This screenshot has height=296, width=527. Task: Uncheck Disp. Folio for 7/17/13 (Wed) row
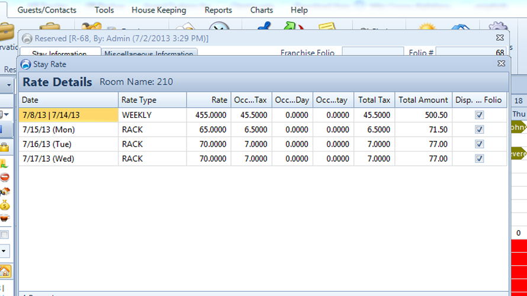click(x=479, y=158)
